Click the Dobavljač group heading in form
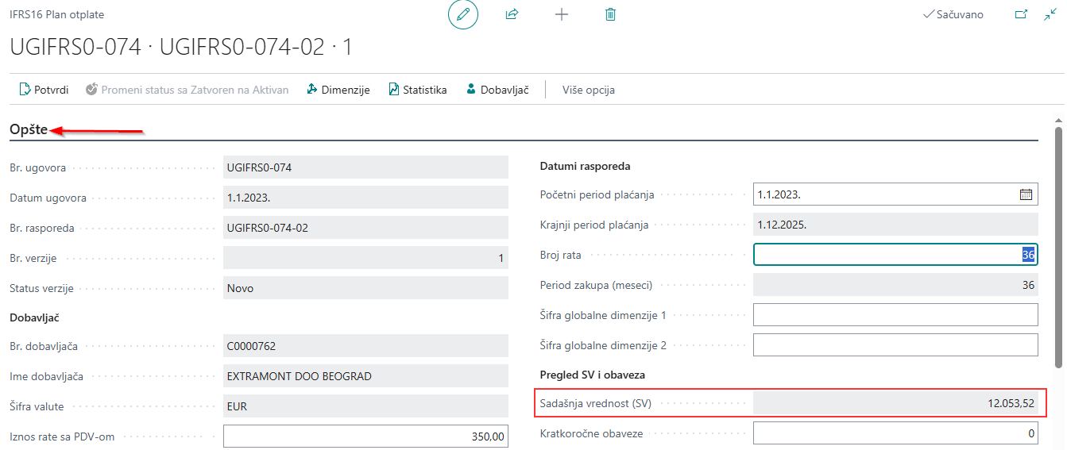 coord(35,317)
